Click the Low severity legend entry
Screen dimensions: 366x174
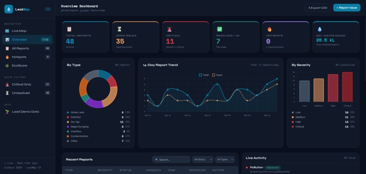tap(323, 112)
